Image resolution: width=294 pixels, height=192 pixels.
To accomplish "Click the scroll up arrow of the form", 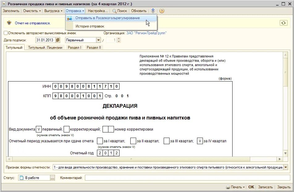I will pos(285,55).
